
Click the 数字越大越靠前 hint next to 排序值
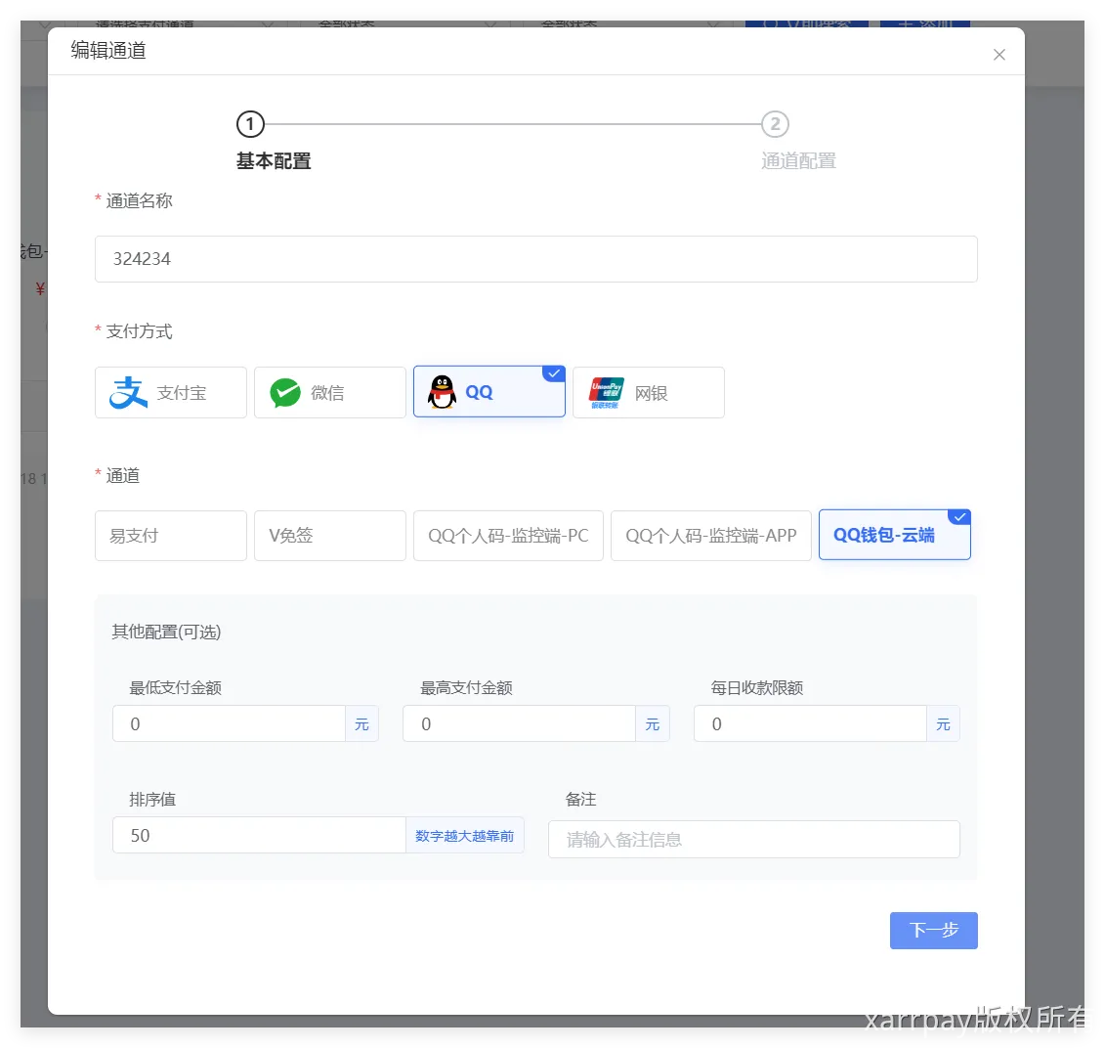click(465, 835)
